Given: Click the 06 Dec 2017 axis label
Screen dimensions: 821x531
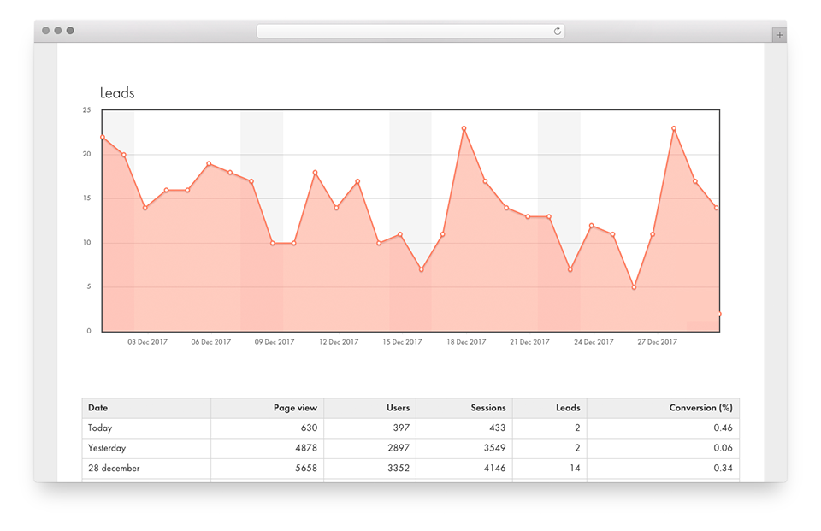Looking at the screenshot, I should [211, 342].
